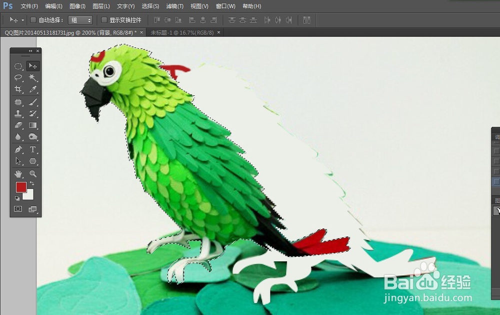Screen dimensions: 500x315
Task: Select the Blur droplet tool
Action: click(18, 137)
